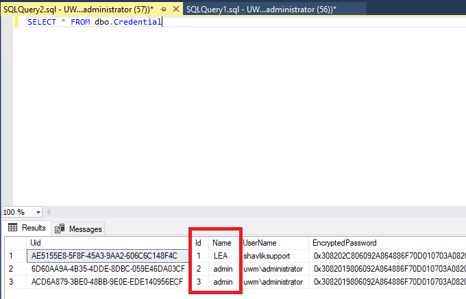The image size is (466, 299).
Task: Click the left scroll arrow of editor
Action: point(48,212)
